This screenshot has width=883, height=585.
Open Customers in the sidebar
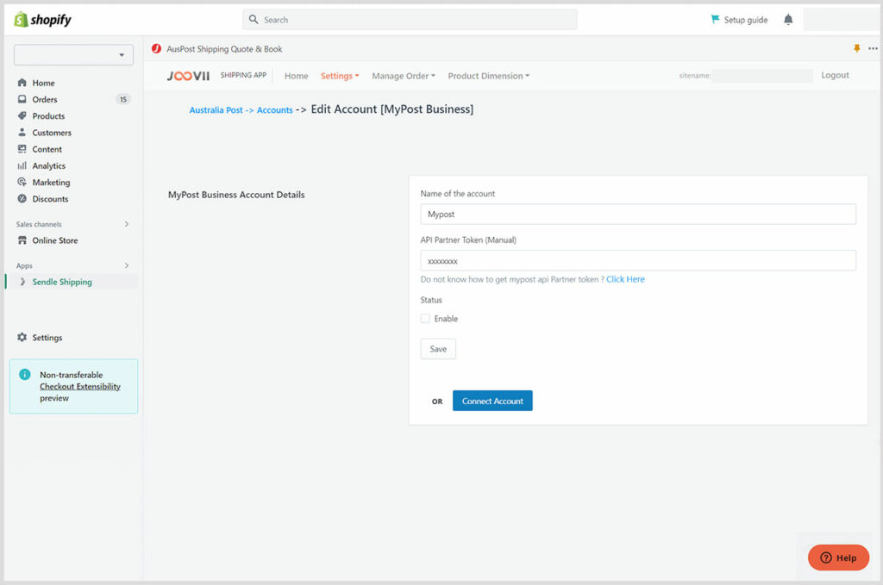click(x=52, y=133)
